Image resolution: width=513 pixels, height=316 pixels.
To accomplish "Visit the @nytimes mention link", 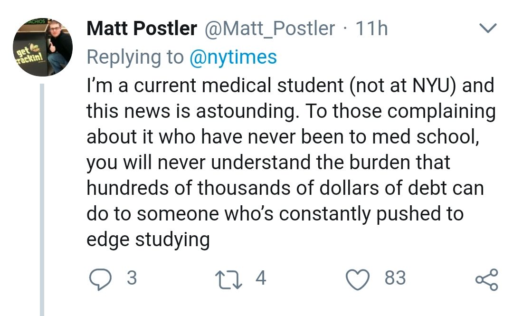I will click(x=233, y=57).
